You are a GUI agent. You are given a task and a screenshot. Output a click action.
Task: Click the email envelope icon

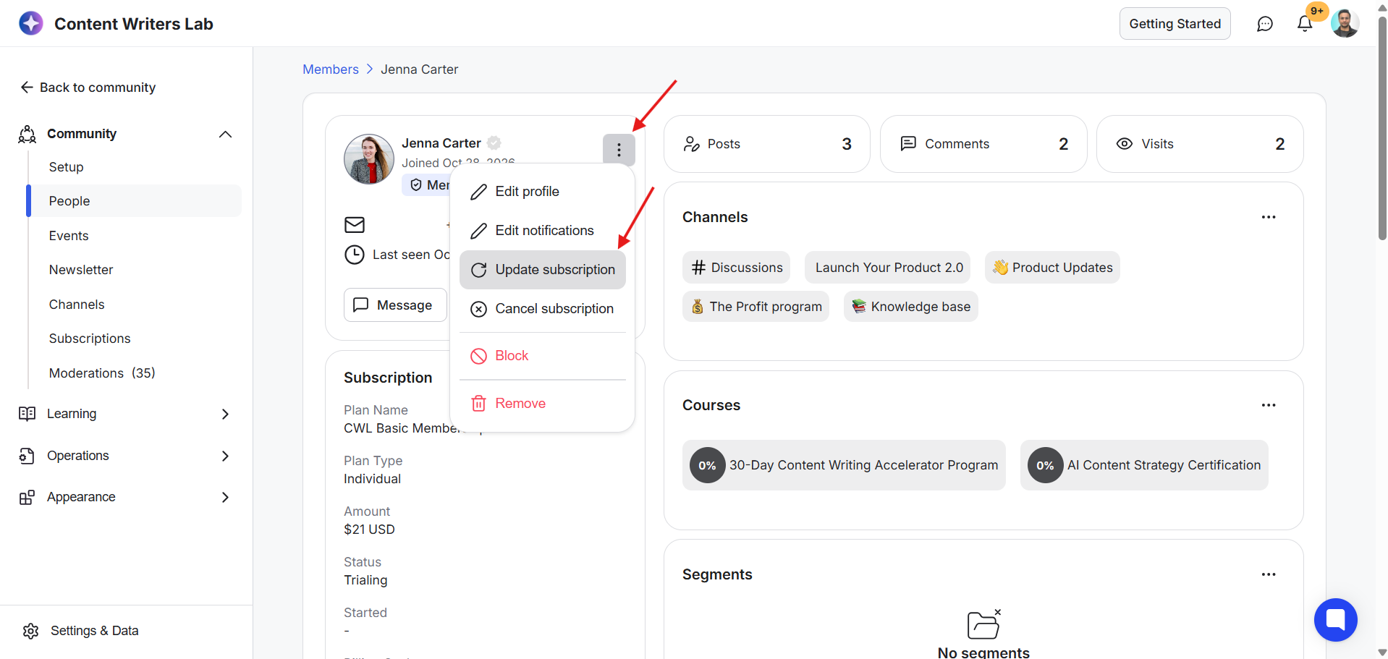[355, 225]
